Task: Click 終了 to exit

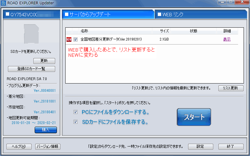Action: click(x=231, y=146)
